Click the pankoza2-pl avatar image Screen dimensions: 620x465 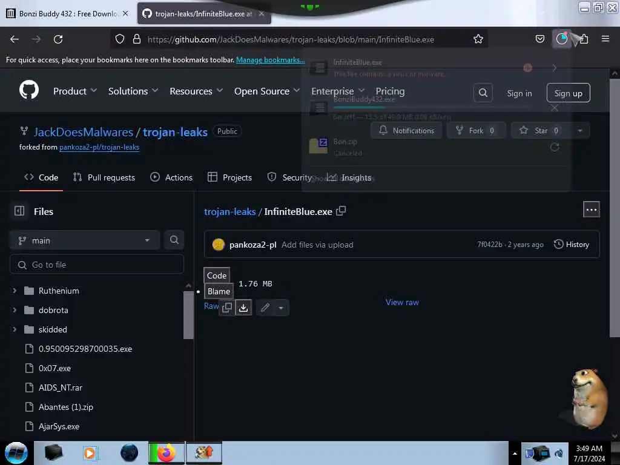(218, 245)
